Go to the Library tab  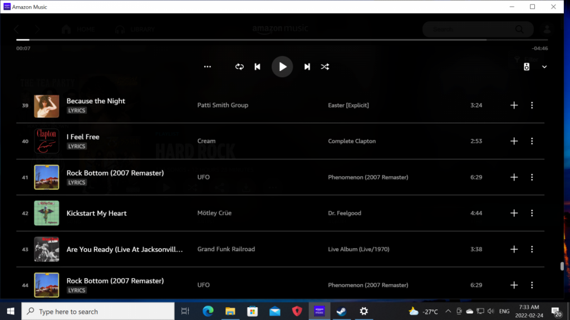click(135, 29)
